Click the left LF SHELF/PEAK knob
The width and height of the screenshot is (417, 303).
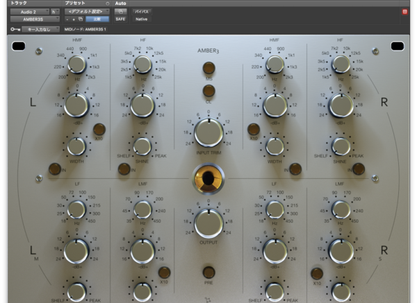tap(76, 292)
